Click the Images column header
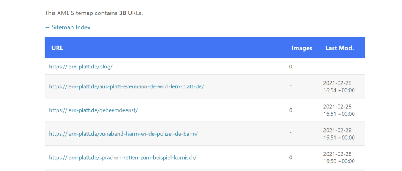 302,48
